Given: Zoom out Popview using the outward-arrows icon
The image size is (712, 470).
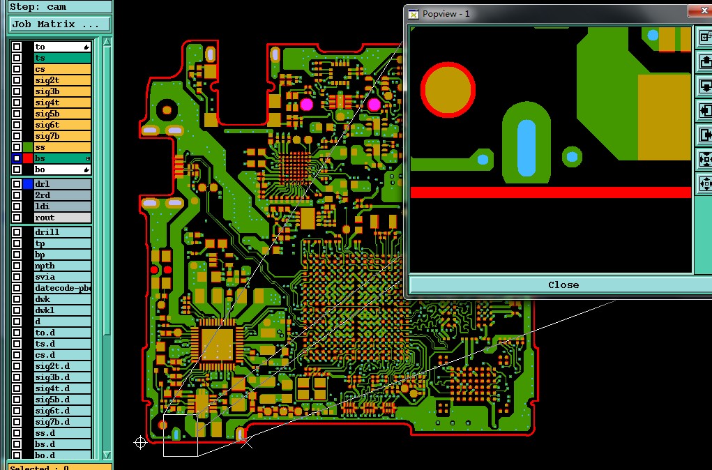Looking at the screenshot, I should tap(705, 184).
